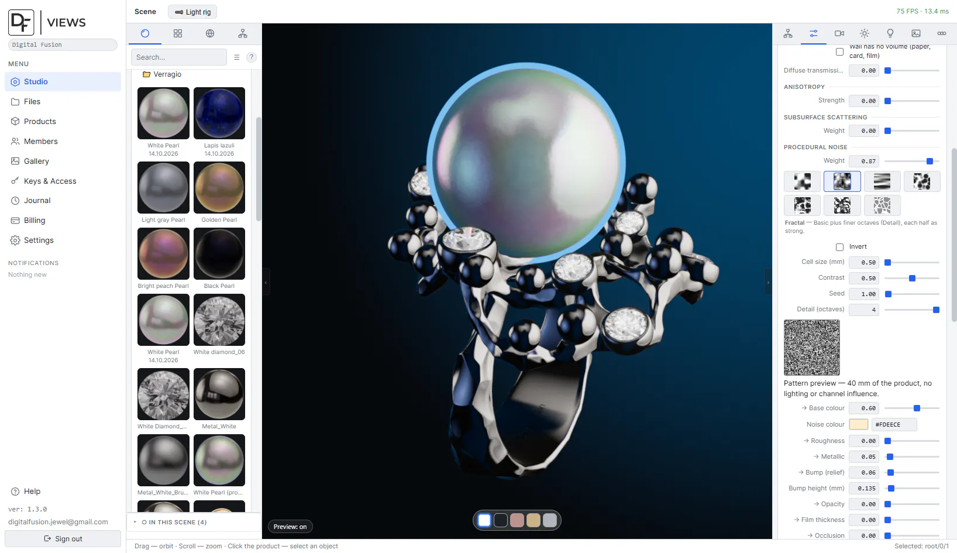Edit the Noise colour hex value field
This screenshot has height=553, width=957.
(x=894, y=425)
